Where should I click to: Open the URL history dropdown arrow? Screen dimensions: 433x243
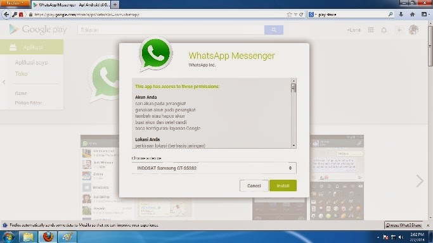[x=295, y=15]
